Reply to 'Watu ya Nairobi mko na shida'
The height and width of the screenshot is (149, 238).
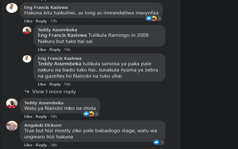tap(41, 117)
